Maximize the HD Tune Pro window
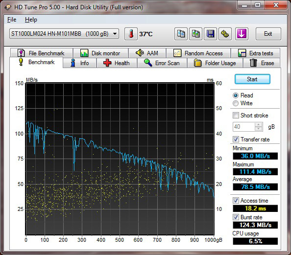This screenshot has width=291, height=255. tap(258, 5)
